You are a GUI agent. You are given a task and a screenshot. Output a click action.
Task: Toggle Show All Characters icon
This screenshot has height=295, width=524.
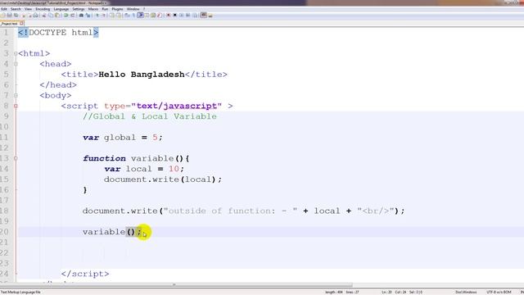(133, 15)
